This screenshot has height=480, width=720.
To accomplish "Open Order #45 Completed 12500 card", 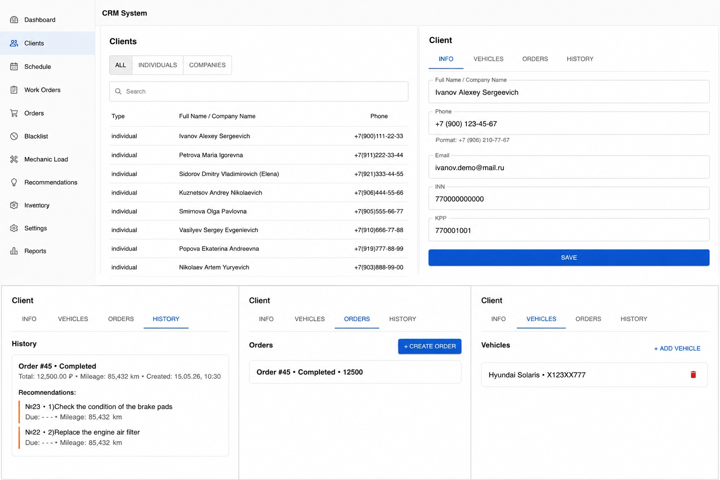I will pos(355,372).
